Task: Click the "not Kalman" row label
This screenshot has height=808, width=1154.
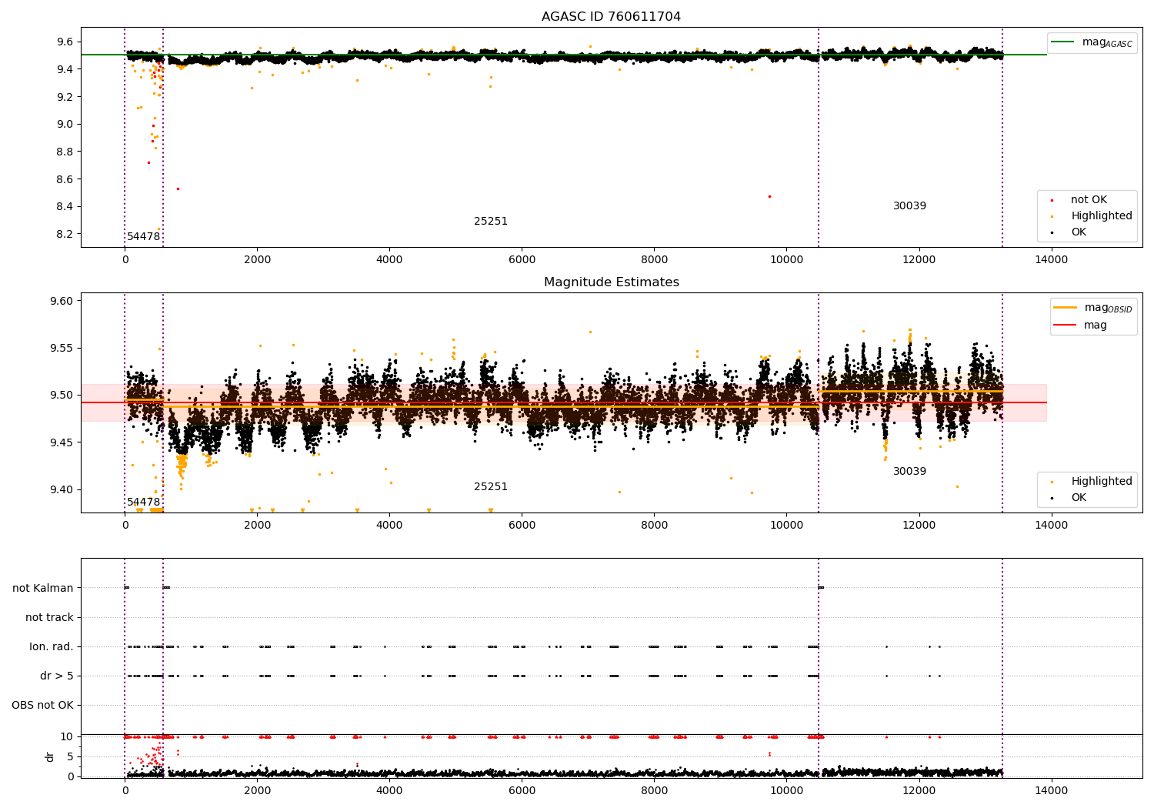Action: coord(43,588)
